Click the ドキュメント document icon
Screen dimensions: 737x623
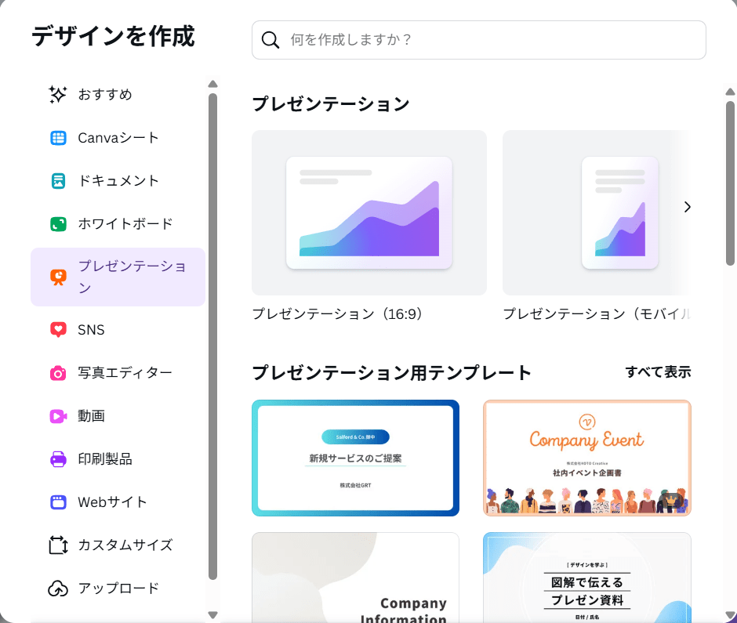click(x=58, y=181)
